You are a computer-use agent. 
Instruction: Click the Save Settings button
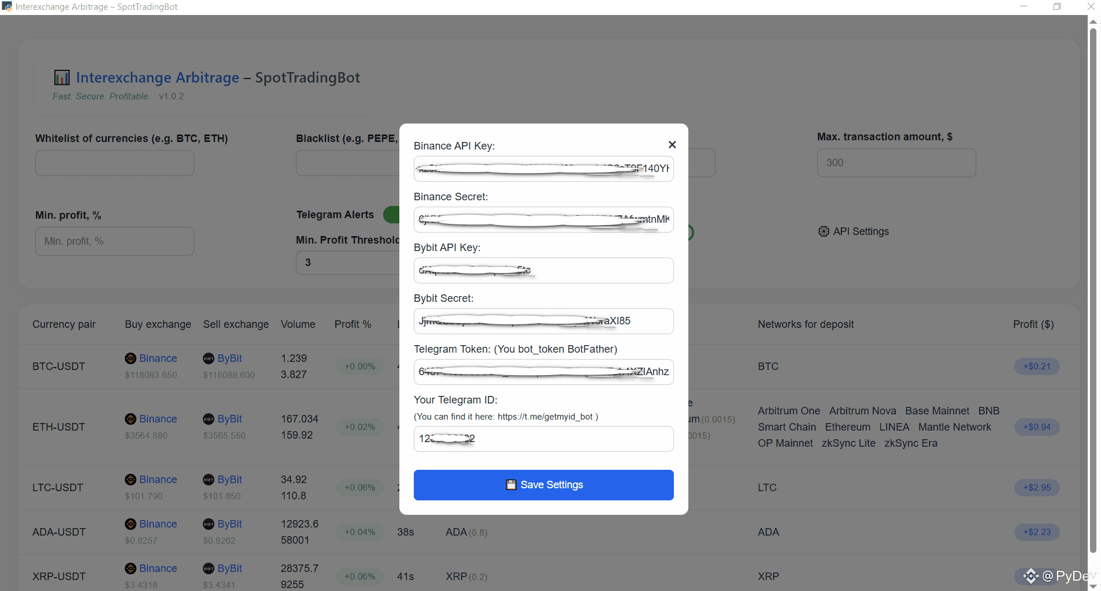point(543,485)
